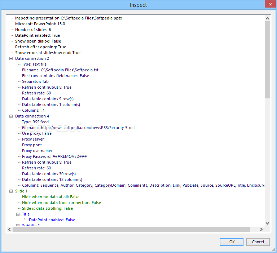Click the vertical scrollbar down arrow

pos(268,223)
